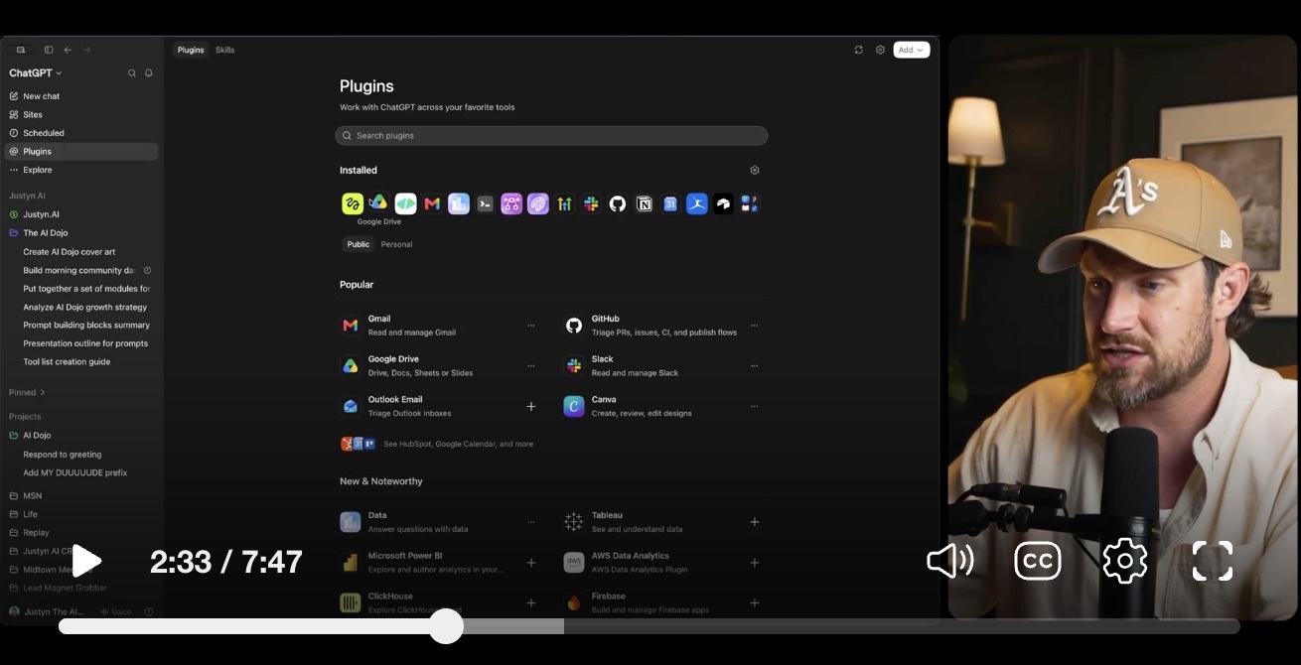Open more options for Gmail plugin
This screenshot has width=1301, height=665.
tap(531, 326)
